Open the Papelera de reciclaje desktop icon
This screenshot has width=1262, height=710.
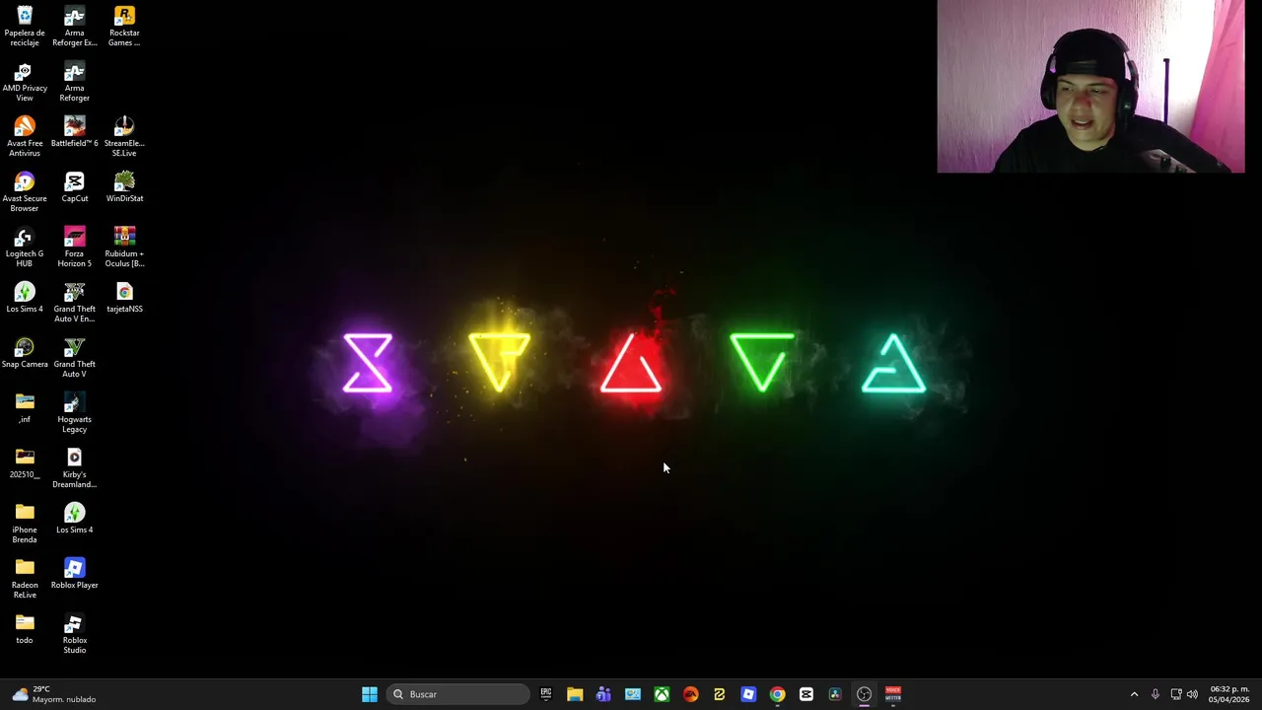tap(25, 26)
